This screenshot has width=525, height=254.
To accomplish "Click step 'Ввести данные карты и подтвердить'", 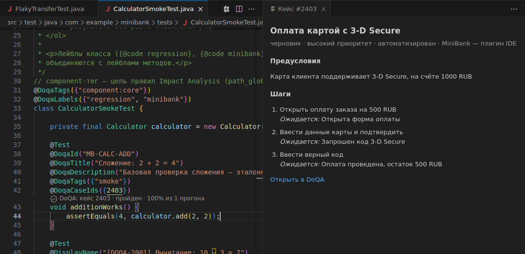I will [341, 132].
